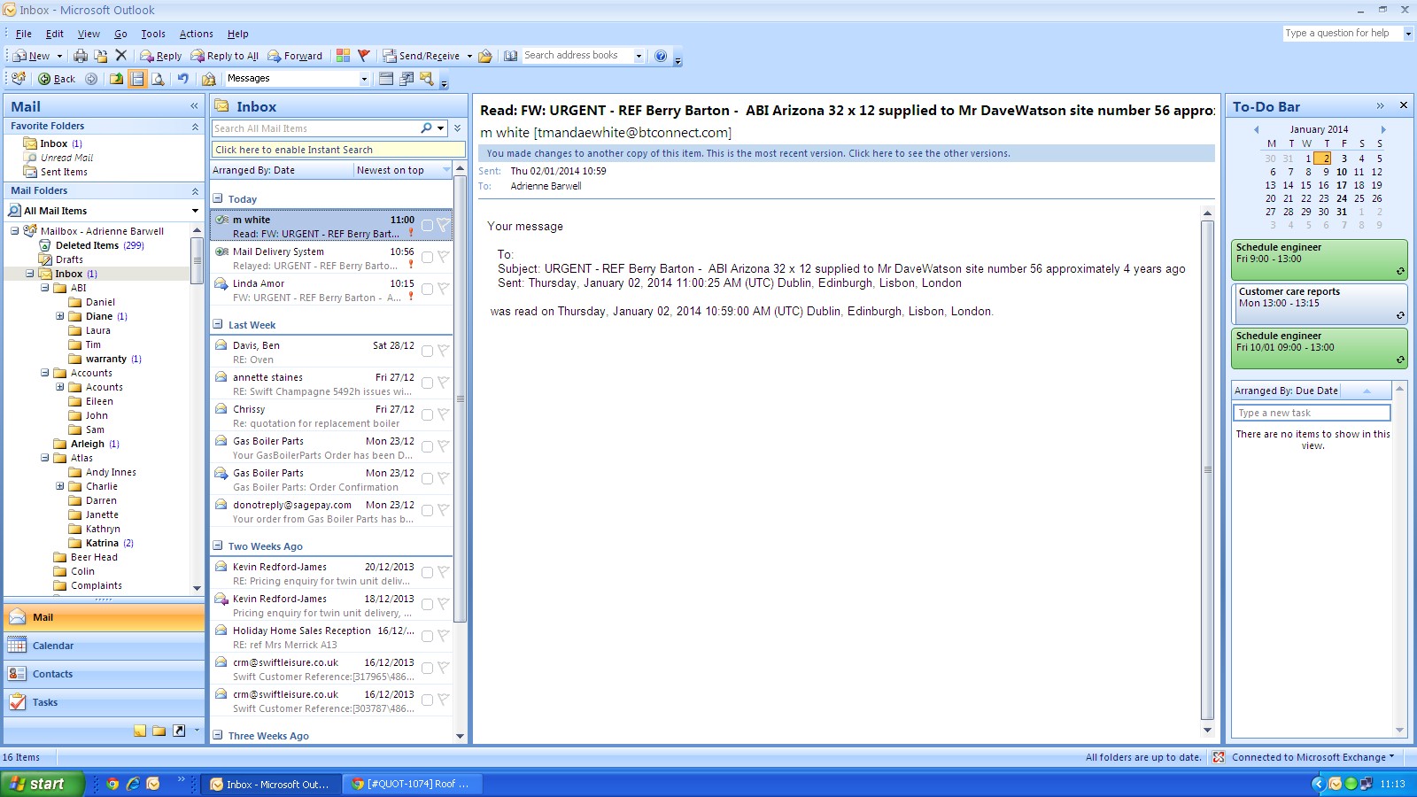Open the Tools menu
Viewport: 1417px width, 797px height.
tap(153, 34)
